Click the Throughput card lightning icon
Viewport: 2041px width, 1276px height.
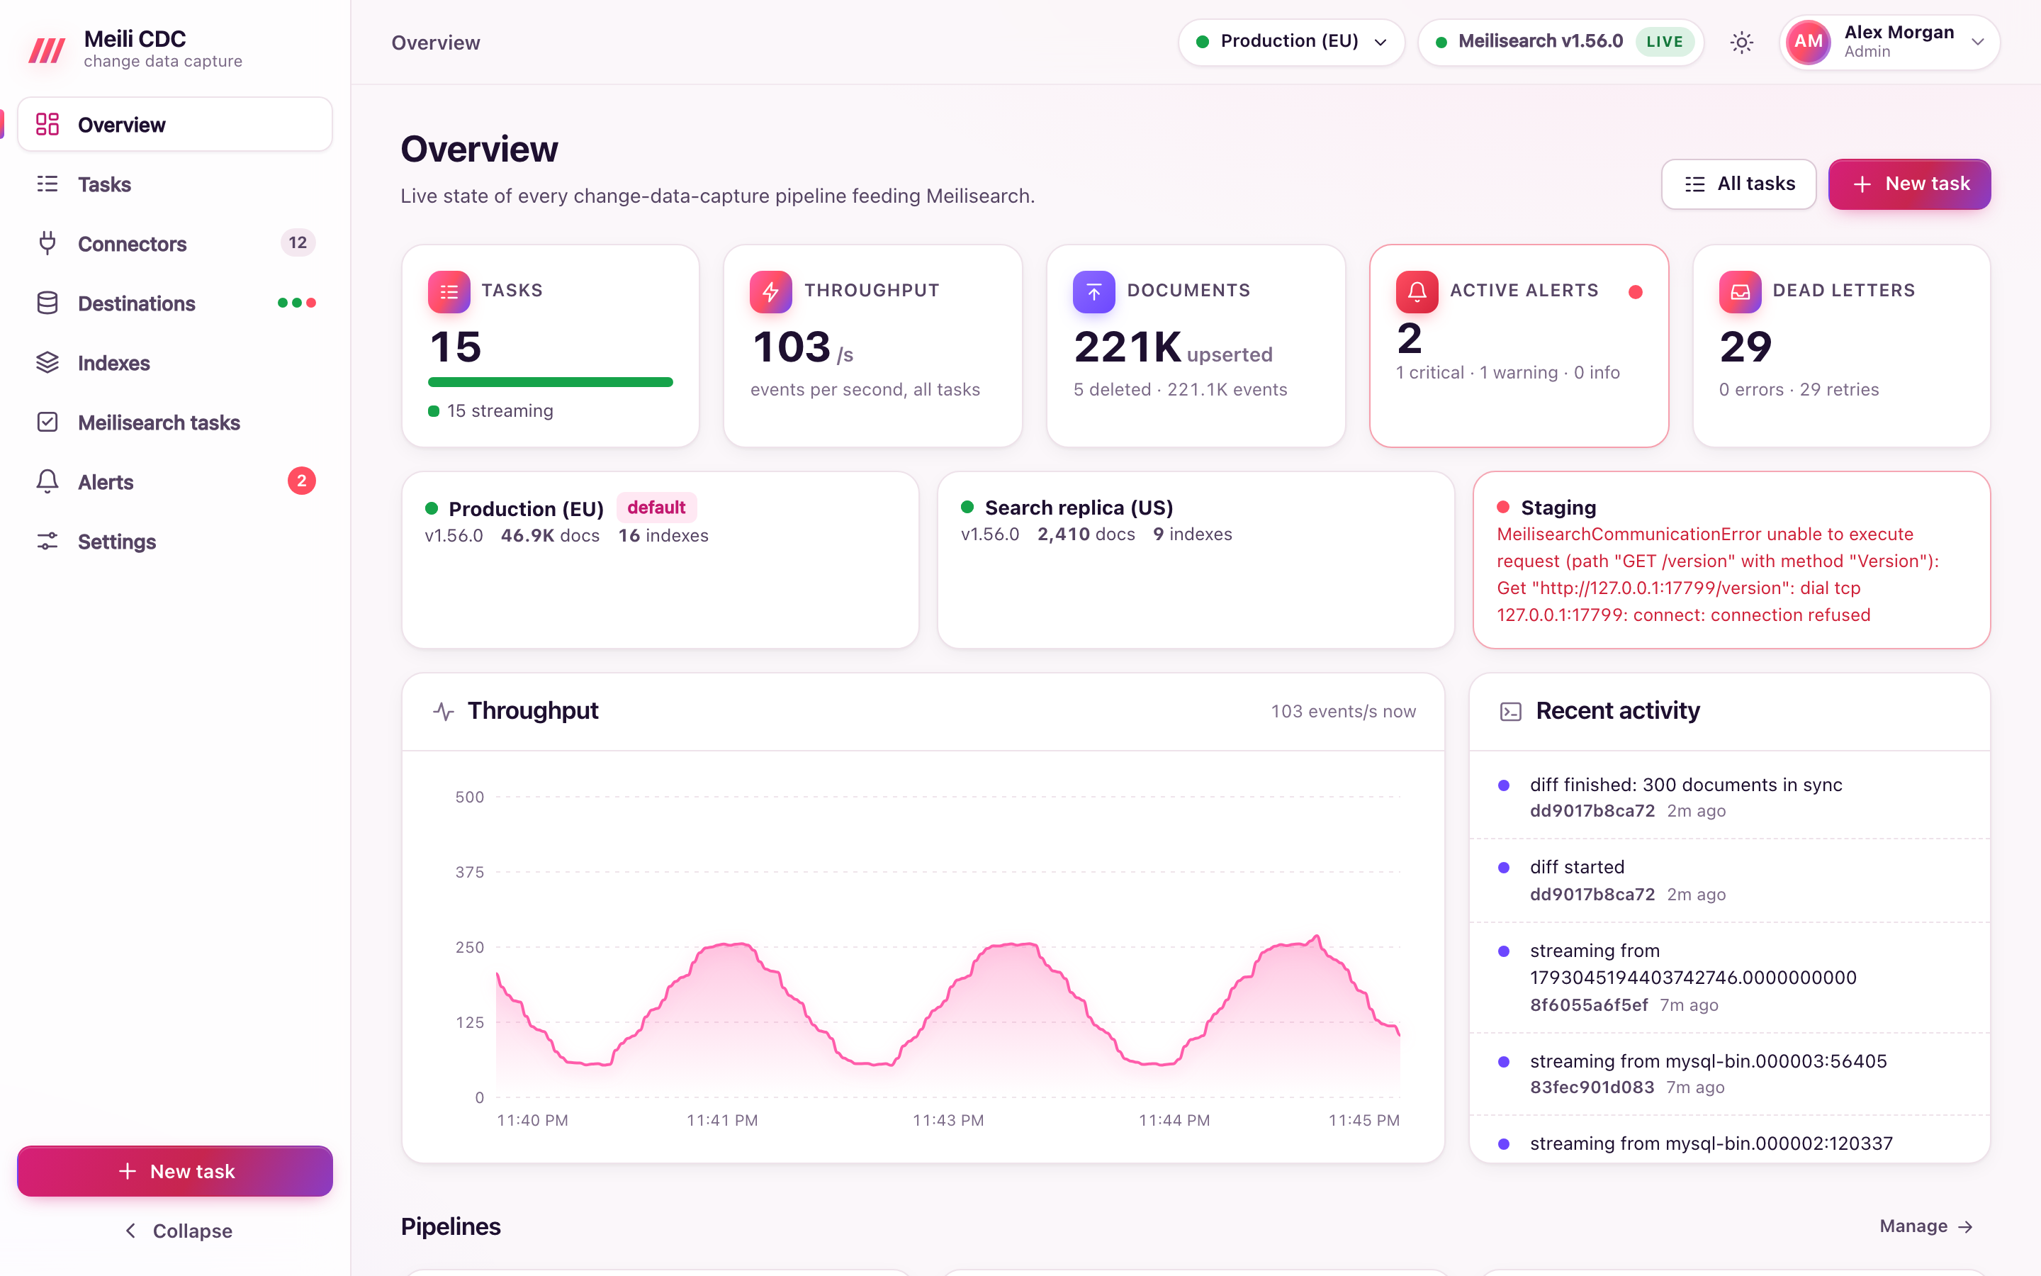coord(771,292)
